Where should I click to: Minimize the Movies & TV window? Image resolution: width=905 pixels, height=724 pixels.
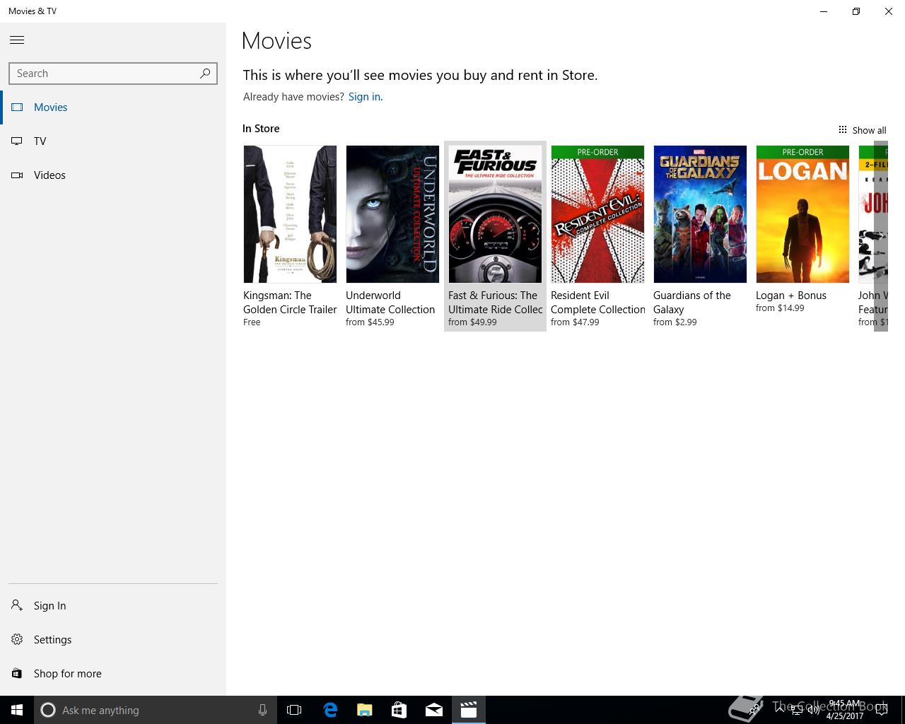824,11
